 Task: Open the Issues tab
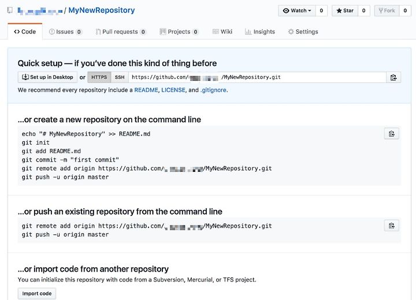(65, 32)
